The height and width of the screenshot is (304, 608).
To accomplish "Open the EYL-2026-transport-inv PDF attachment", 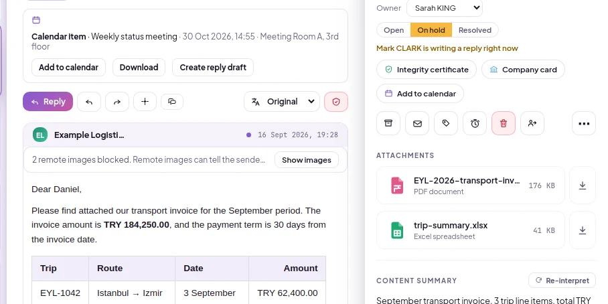I will click(471, 185).
